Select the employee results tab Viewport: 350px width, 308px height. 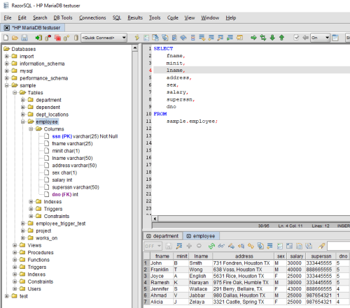click(x=201, y=236)
